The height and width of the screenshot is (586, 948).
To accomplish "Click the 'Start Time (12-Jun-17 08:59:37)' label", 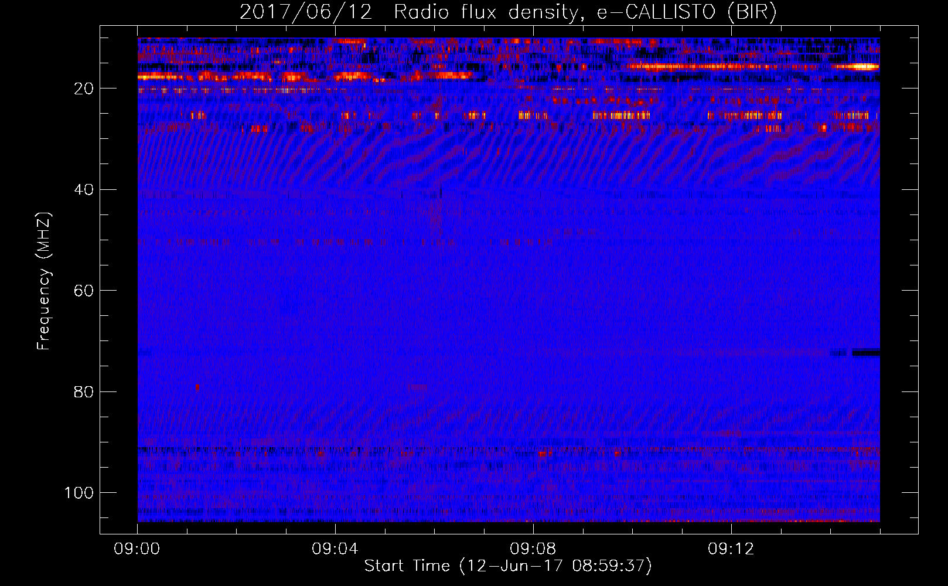I will point(508,566).
